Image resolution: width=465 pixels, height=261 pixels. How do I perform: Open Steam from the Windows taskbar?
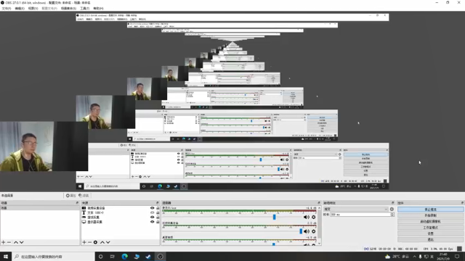click(x=148, y=257)
